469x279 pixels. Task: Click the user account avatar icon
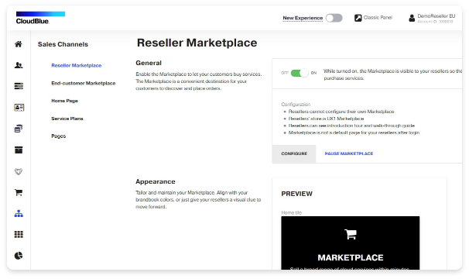(412, 18)
